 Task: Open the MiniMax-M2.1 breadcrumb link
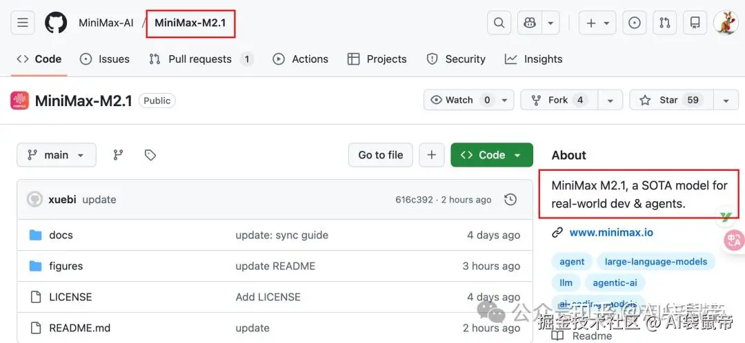[x=190, y=23]
